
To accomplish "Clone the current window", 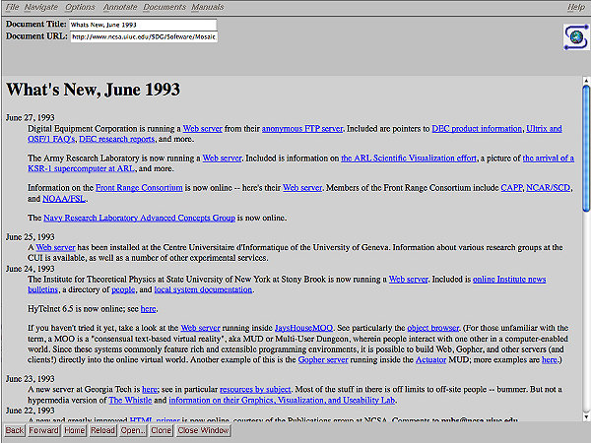I will (x=161, y=430).
